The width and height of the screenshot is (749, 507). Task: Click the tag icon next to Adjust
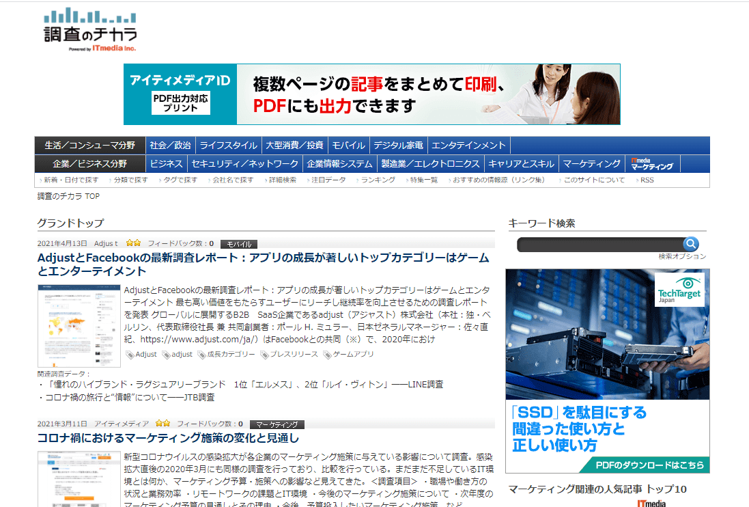(x=130, y=355)
